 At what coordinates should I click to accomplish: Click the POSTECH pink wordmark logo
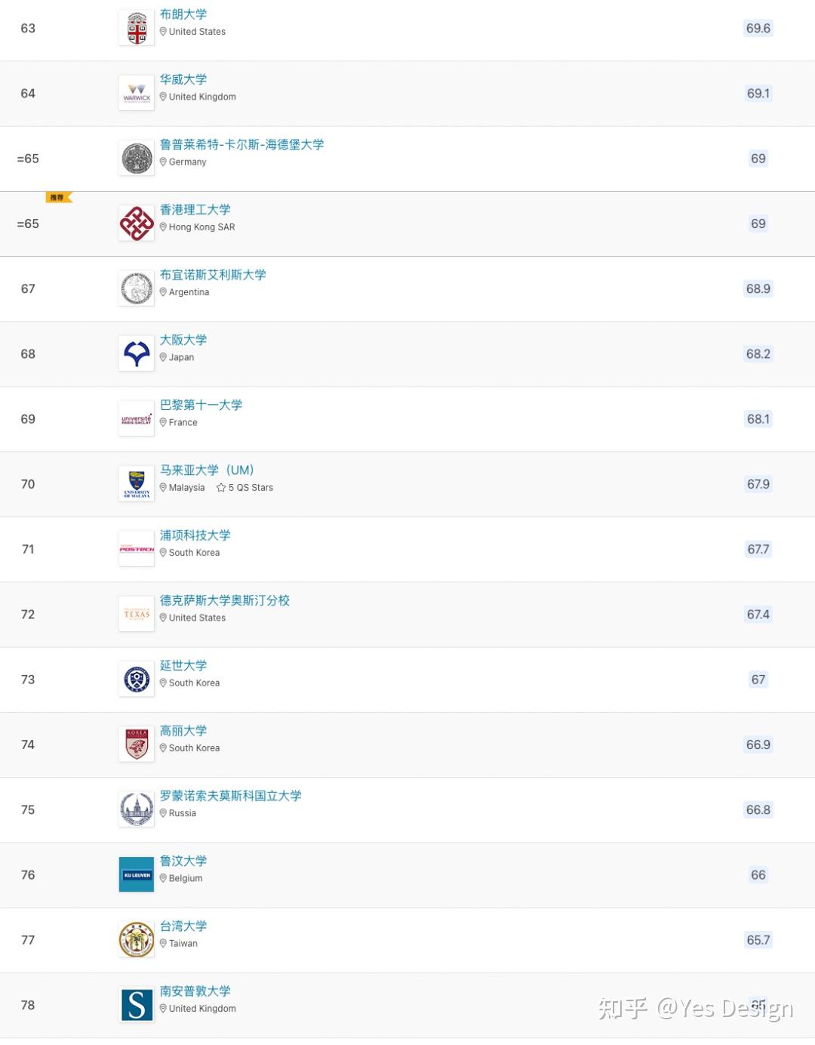136,548
